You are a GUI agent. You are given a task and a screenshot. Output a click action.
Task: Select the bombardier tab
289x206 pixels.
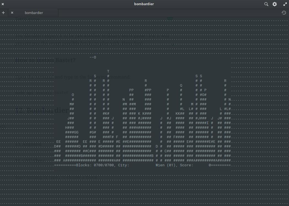pos(34,13)
